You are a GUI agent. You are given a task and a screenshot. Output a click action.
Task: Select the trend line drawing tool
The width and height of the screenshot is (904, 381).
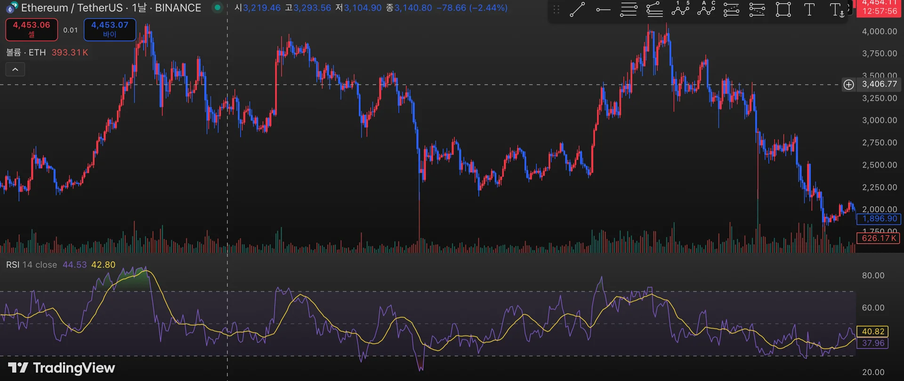pyautogui.click(x=577, y=9)
